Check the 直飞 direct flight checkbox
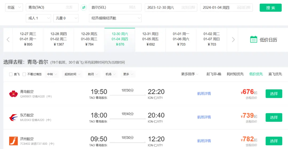Viewport: 288px width, 149px height. click(x=11, y=74)
